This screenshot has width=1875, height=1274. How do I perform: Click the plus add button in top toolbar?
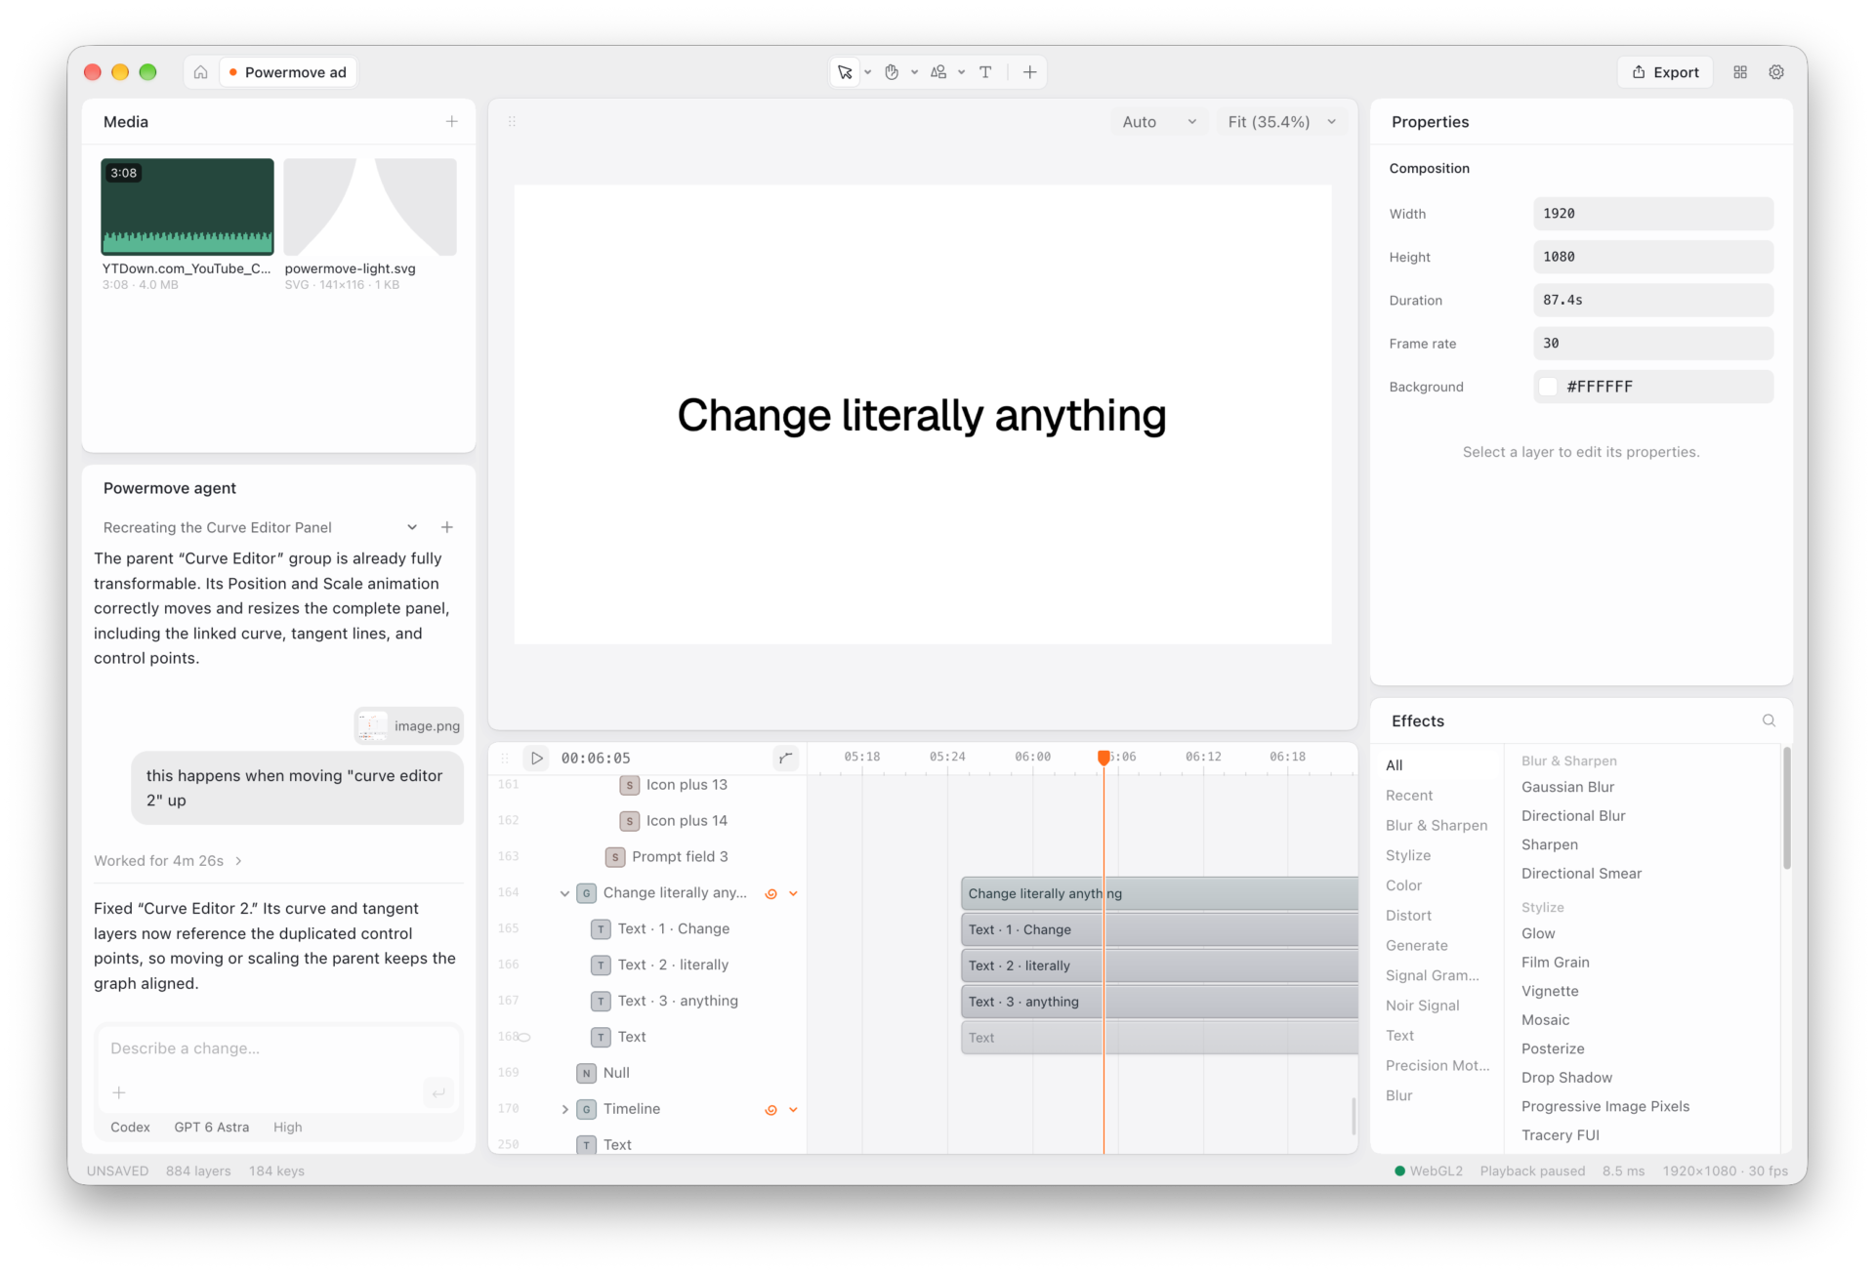tap(1029, 72)
